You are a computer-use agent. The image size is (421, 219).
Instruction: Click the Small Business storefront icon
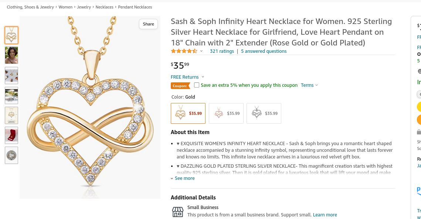(178, 212)
